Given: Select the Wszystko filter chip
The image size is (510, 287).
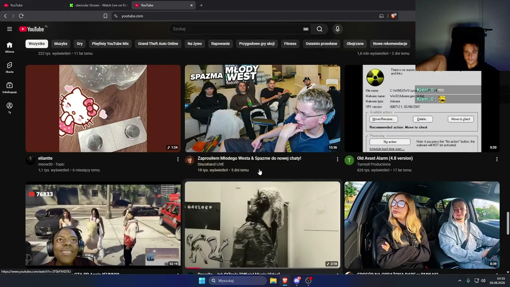Looking at the screenshot, I should tap(37, 43).
